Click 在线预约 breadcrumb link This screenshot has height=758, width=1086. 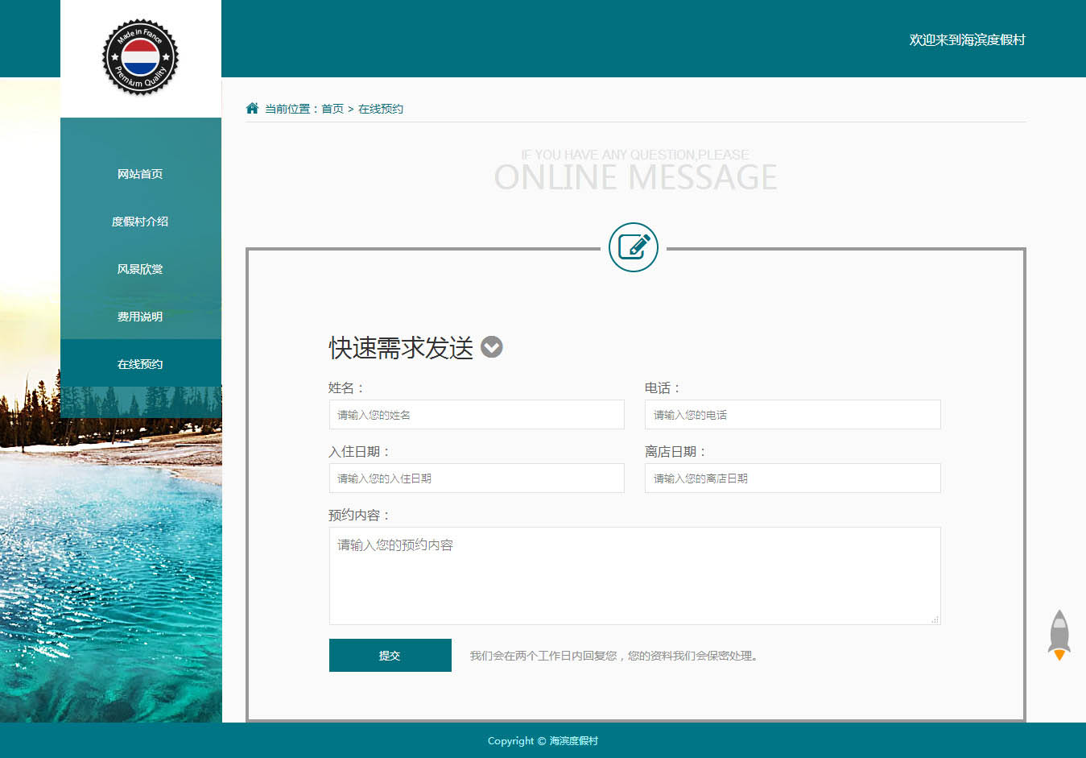381,109
